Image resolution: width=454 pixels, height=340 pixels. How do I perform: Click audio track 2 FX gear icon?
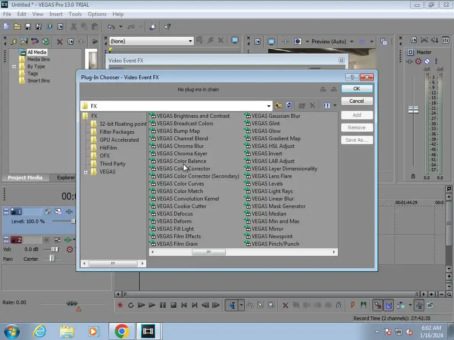coord(70,249)
